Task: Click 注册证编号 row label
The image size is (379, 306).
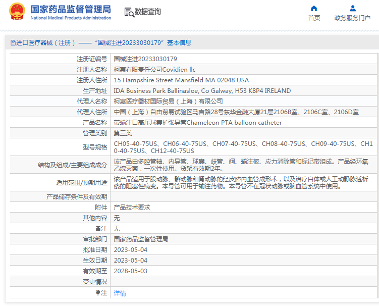Action: click(92, 59)
